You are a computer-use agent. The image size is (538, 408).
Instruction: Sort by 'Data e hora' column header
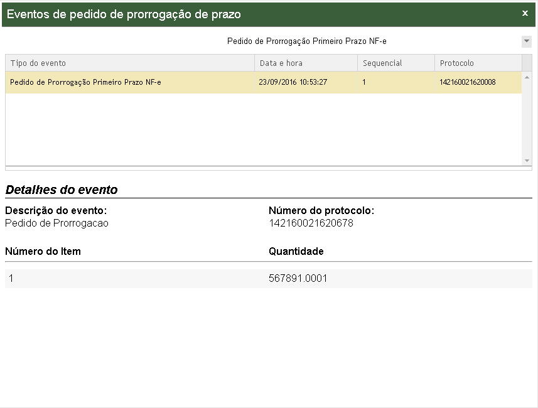[306, 63]
